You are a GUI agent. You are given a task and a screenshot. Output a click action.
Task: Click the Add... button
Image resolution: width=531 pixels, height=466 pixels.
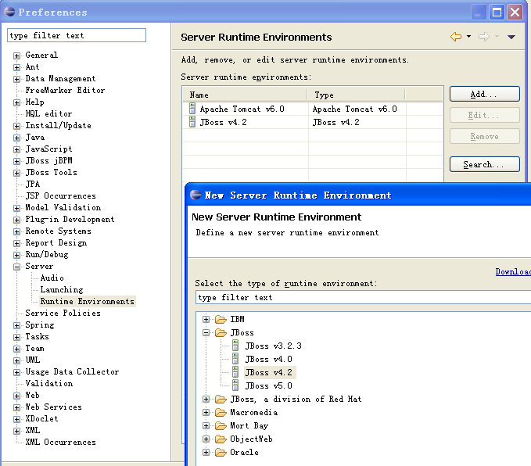484,94
